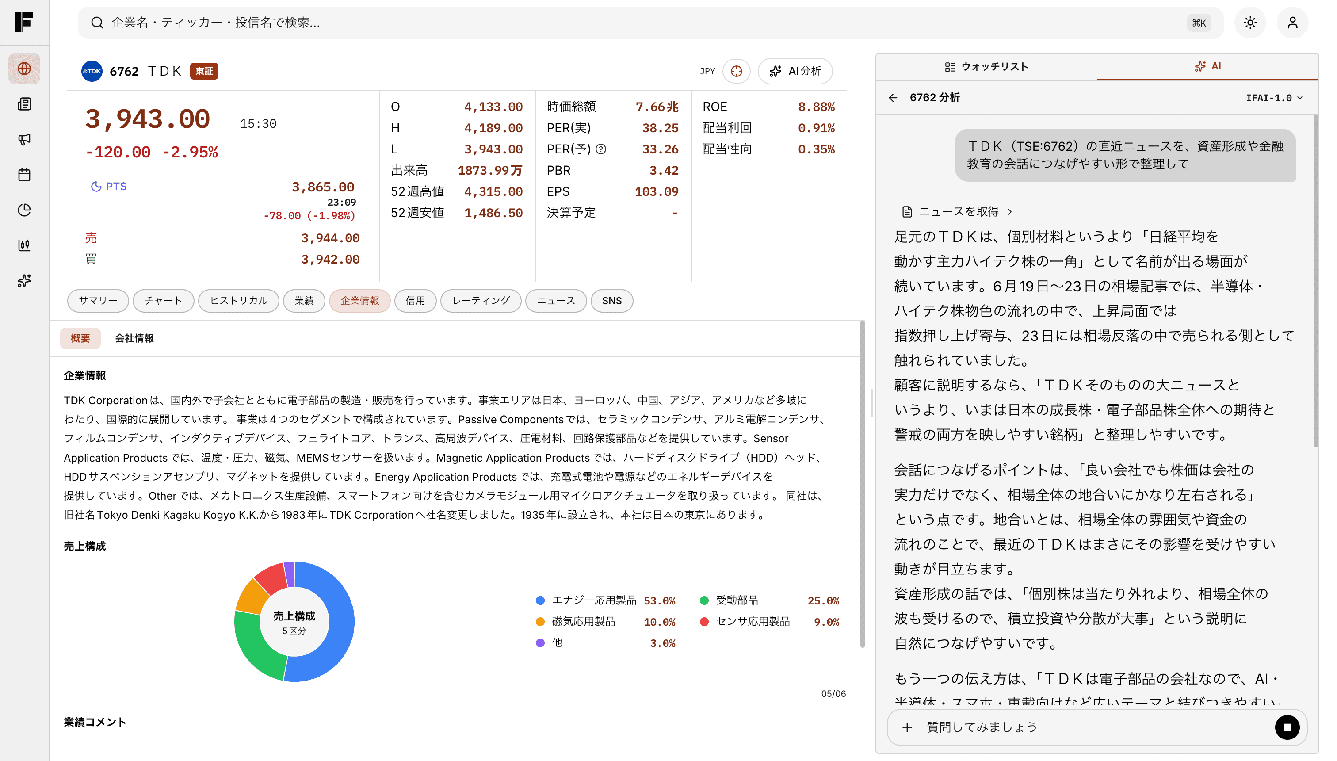
Task: Open the user account icon
Action: pyautogui.click(x=1292, y=23)
